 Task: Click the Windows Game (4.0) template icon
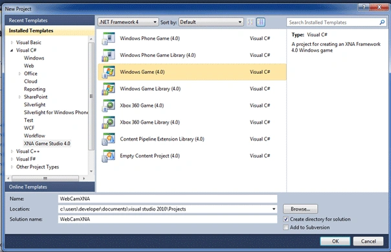(109, 72)
